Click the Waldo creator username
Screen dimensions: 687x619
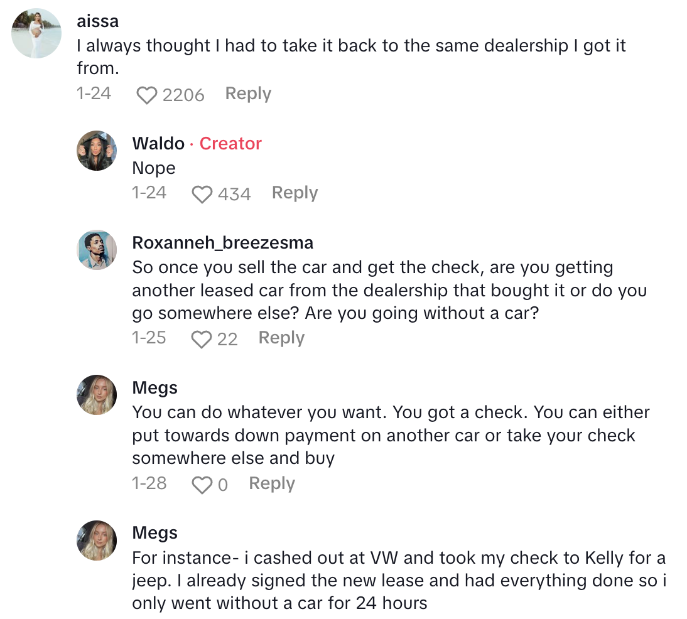click(158, 144)
